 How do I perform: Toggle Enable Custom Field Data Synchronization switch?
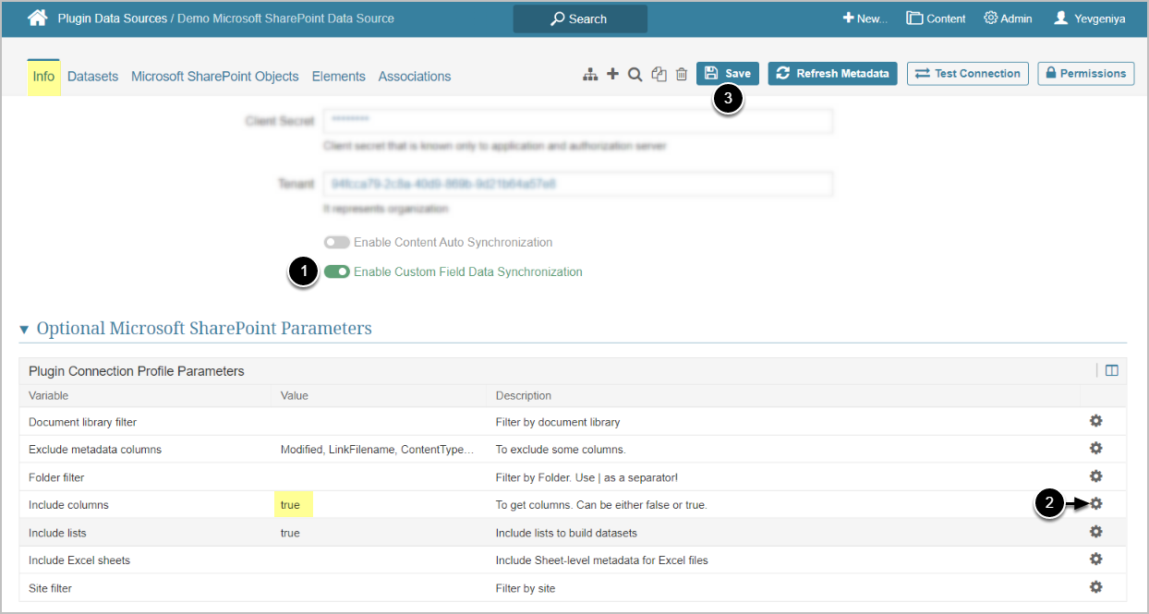337,271
